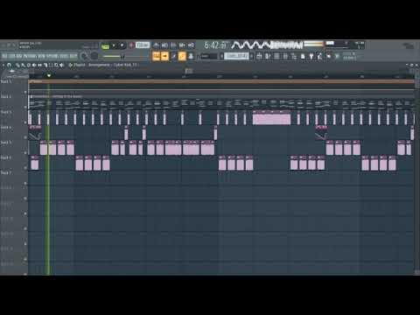Click the playhead marker on the timeline
The width and height of the screenshot is (420, 315).
pos(49,76)
